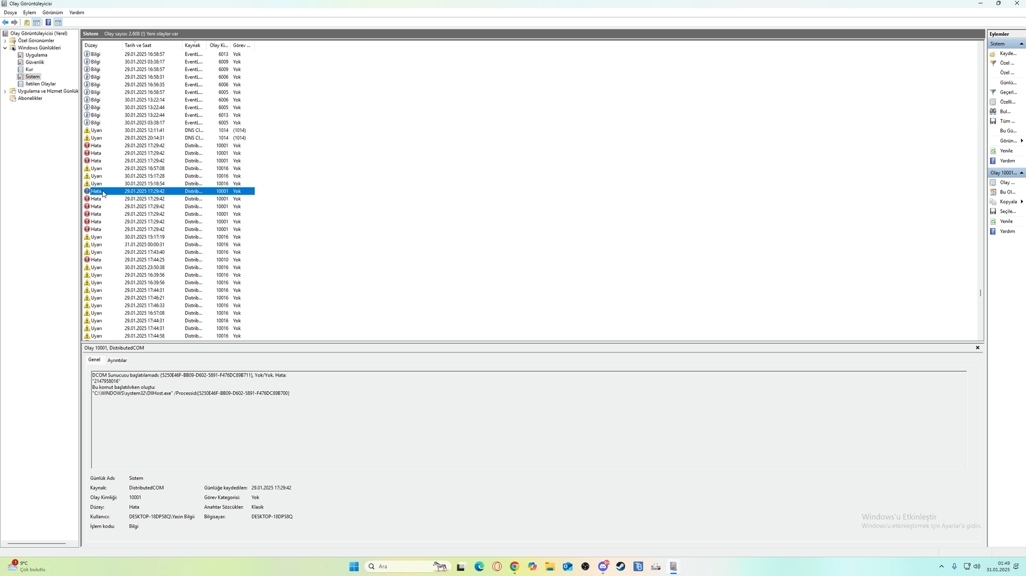The height and width of the screenshot is (576, 1026).
Task: Open the Eylem menu
Action: tap(29, 12)
